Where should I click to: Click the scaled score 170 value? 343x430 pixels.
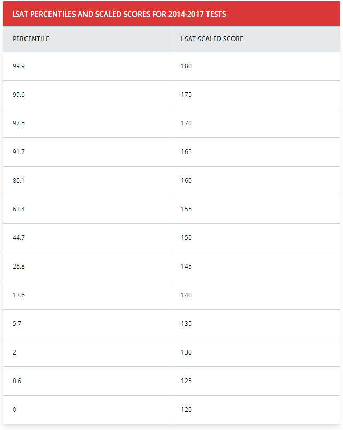pos(186,123)
